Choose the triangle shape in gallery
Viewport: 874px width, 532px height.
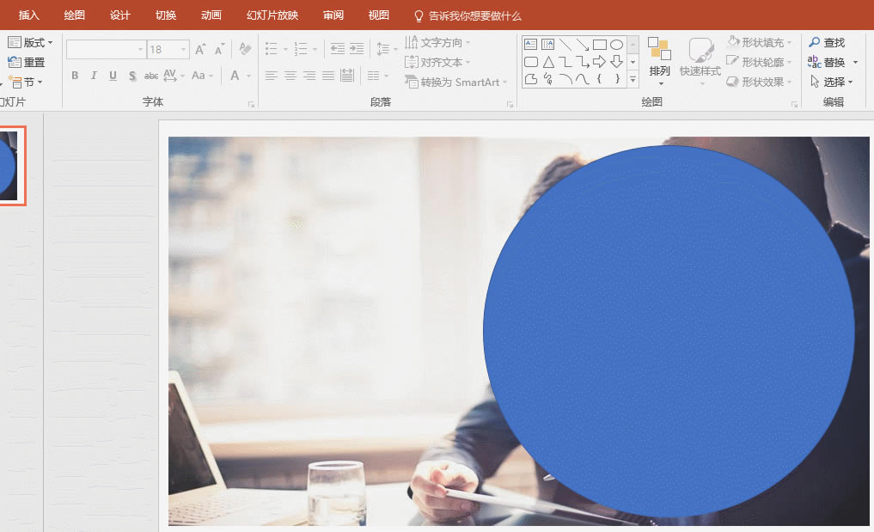click(548, 62)
